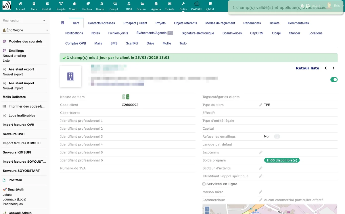Screen dimensions: 345x214
Task: Open the Comptes OPB tab
Action: (76, 43)
